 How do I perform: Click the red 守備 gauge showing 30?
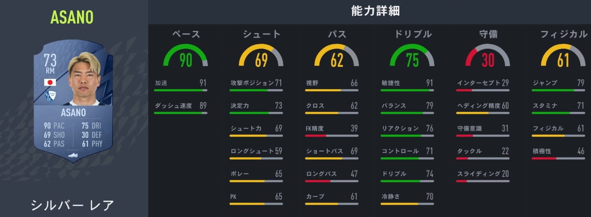coord(487,57)
